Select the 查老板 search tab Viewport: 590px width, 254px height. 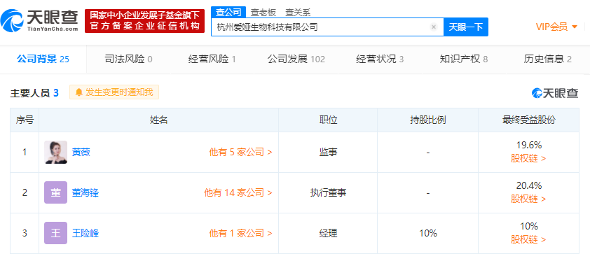pyautogui.click(x=263, y=13)
